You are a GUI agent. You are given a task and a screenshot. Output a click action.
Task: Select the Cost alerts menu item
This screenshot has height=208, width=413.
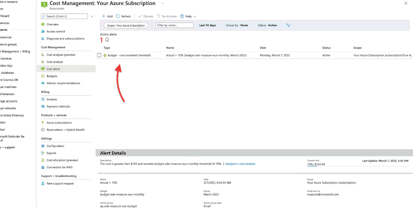[x=66, y=69]
